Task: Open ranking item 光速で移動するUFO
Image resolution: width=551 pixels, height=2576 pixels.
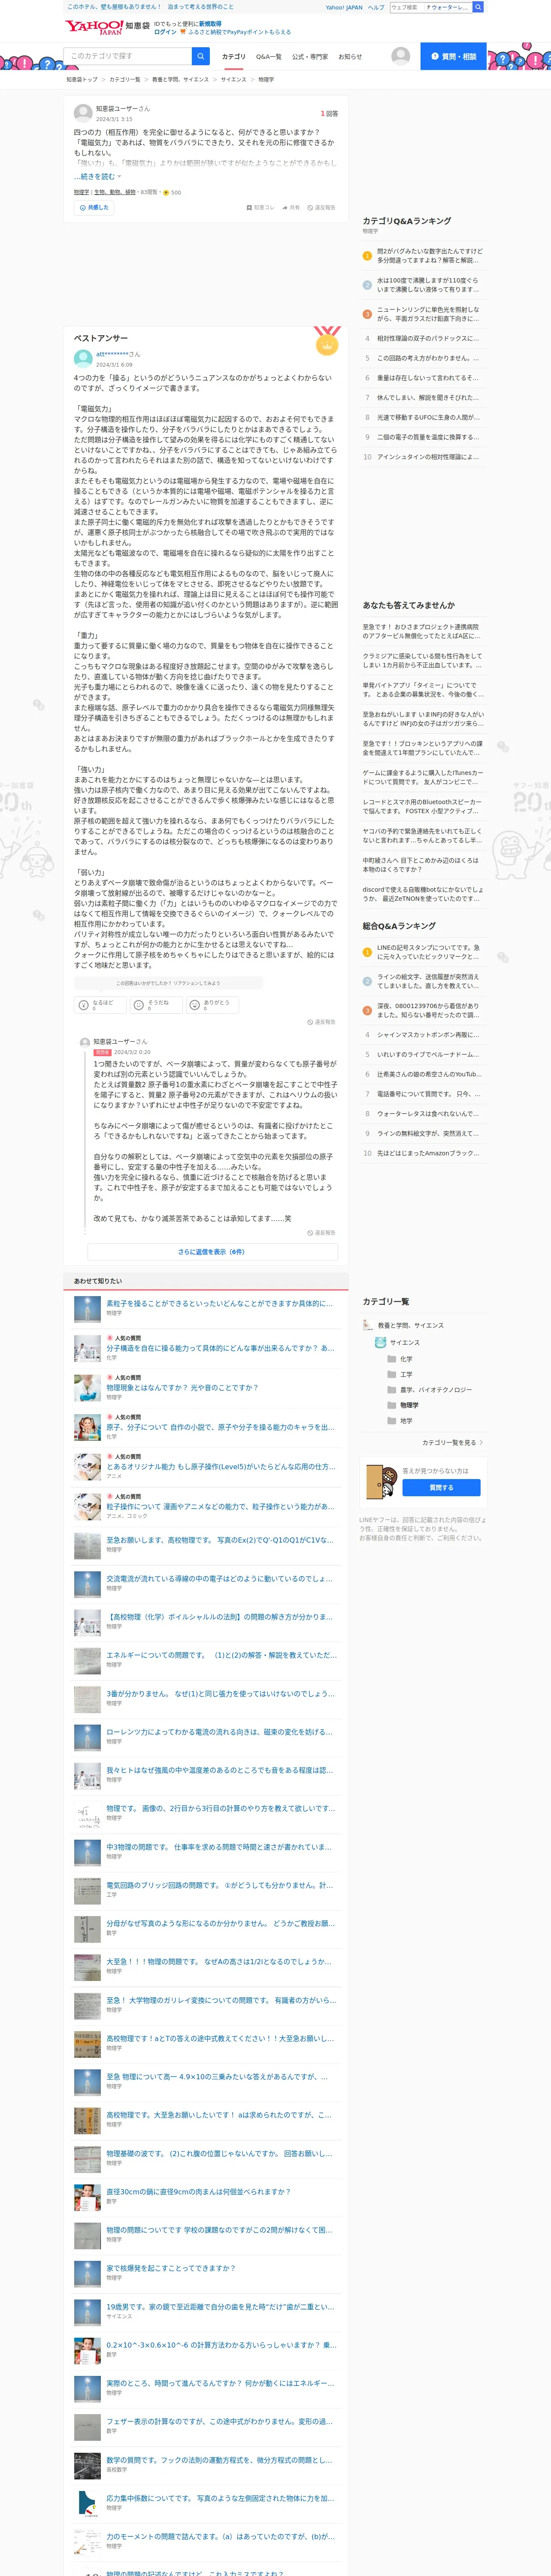Action: [428, 417]
